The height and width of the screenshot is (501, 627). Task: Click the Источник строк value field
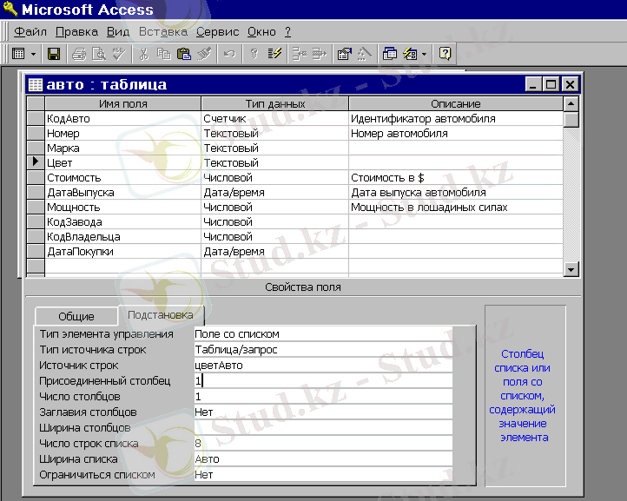coord(323,366)
